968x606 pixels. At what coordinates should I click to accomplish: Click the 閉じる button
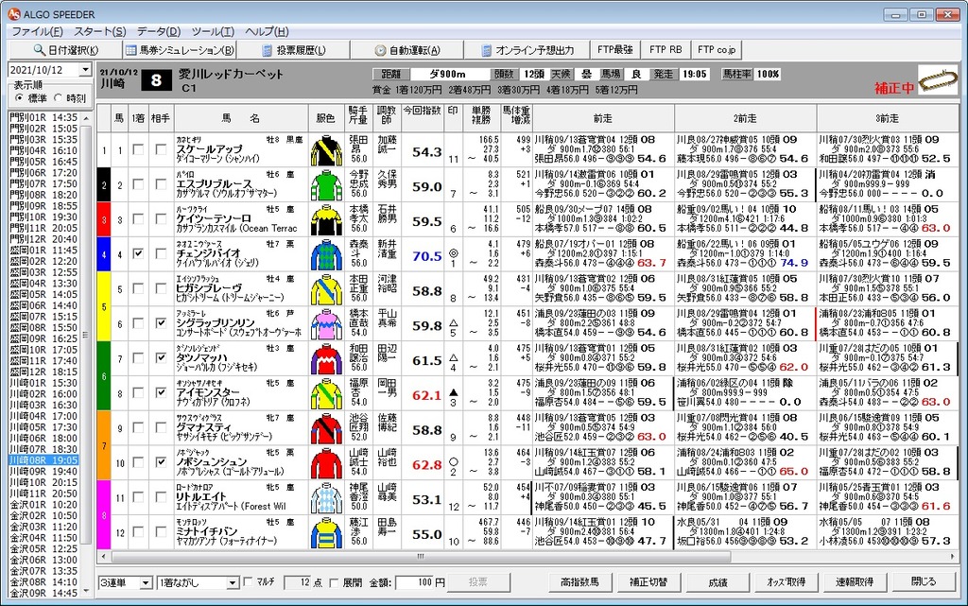pyautogui.click(x=924, y=582)
